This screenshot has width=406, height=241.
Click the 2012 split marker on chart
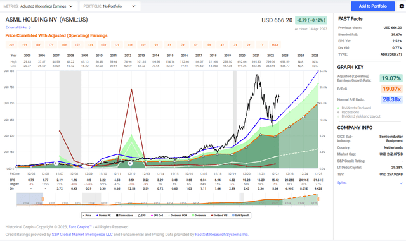(x=130, y=163)
